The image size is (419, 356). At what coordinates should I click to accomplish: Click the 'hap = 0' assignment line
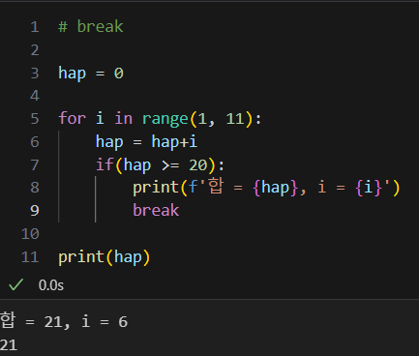click(x=91, y=74)
